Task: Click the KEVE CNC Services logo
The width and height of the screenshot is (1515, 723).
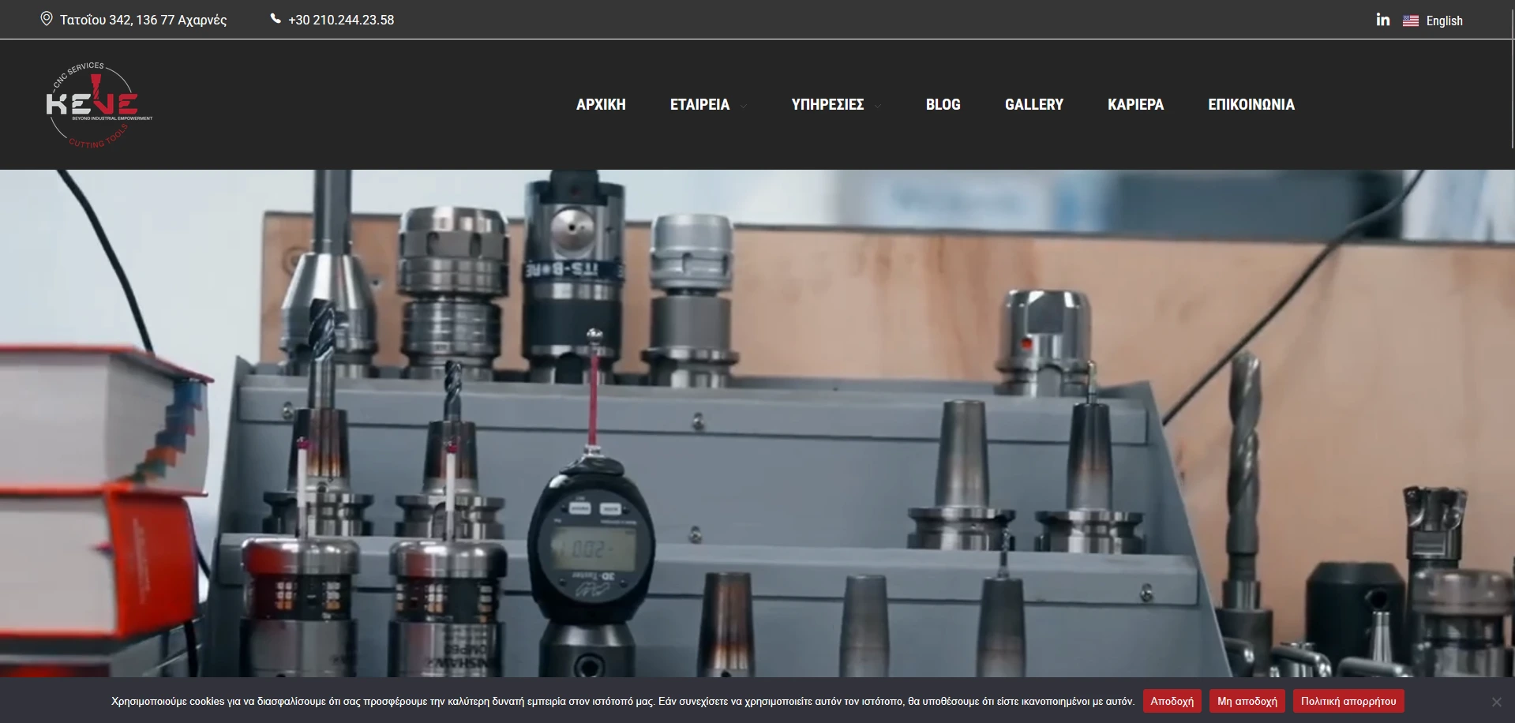Action: [x=99, y=104]
